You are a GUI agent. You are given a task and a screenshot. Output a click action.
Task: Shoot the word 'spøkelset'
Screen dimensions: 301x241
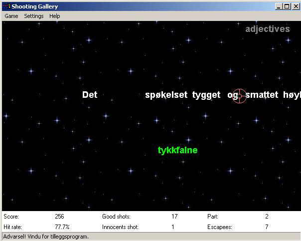(x=166, y=95)
